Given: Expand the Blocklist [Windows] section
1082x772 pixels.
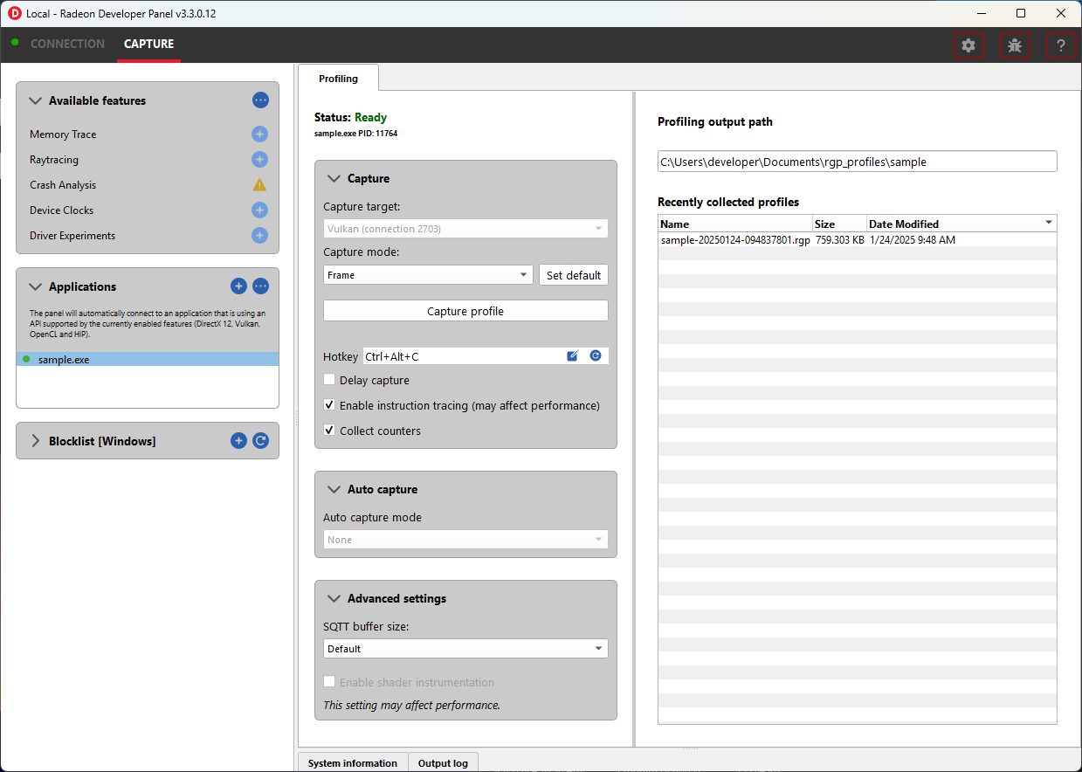Looking at the screenshot, I should [36, 441].
